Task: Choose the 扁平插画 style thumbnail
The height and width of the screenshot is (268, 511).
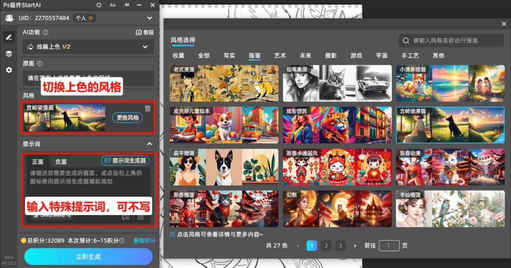Action: (x=224, y=167)
